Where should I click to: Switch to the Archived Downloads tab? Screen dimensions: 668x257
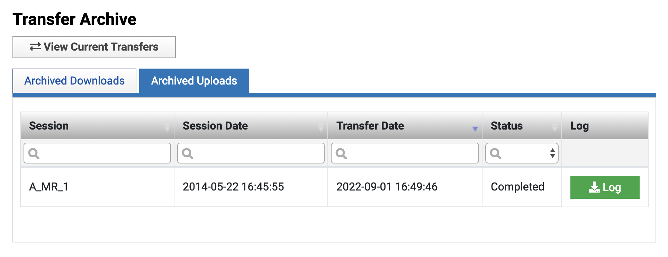[x=74, y=81]
